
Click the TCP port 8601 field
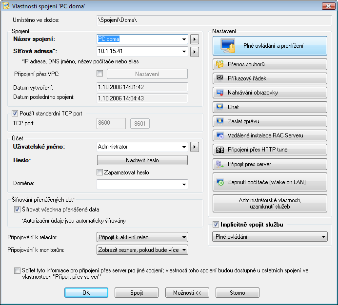140,124
